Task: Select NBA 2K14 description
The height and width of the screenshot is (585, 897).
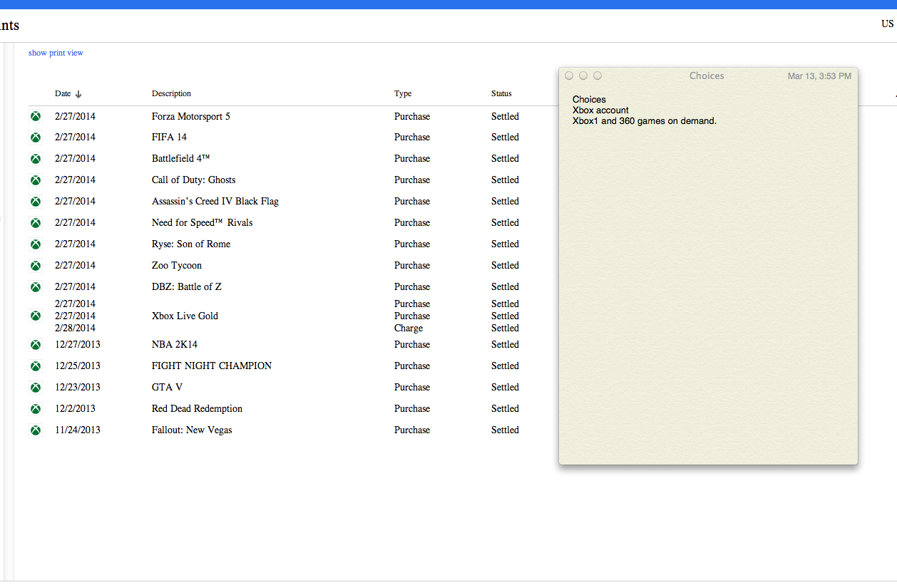Action: click(x=175, y=344)
